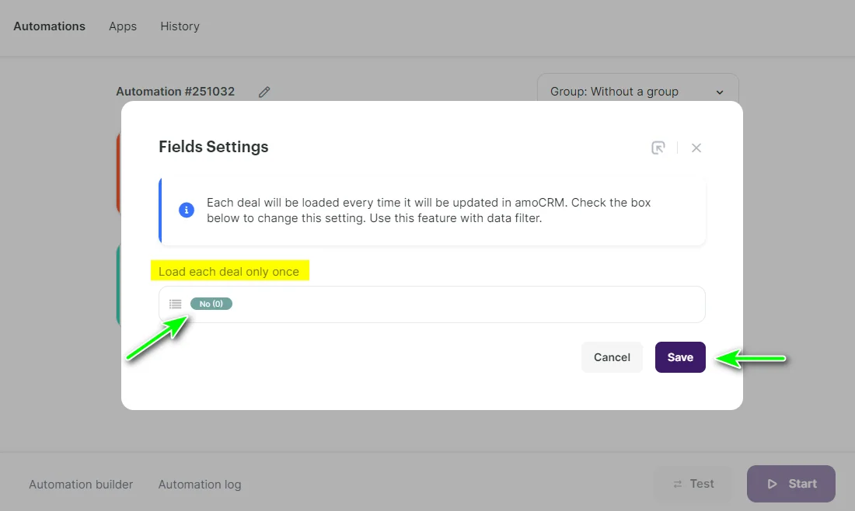Screen dimensions: 855x511
Task: Switch the No (0) pill to Yes
Action: point(211,304)
